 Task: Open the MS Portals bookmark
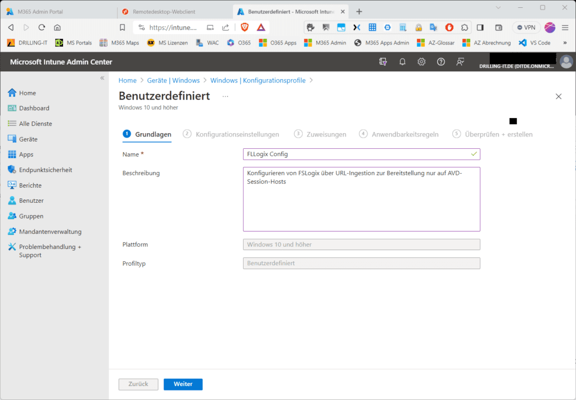click(x=74, y=43)
